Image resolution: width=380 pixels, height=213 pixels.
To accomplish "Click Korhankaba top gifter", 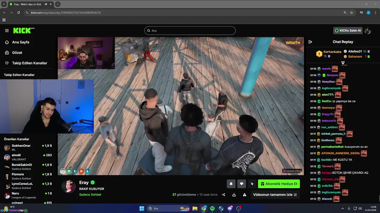I will point(332,52).
